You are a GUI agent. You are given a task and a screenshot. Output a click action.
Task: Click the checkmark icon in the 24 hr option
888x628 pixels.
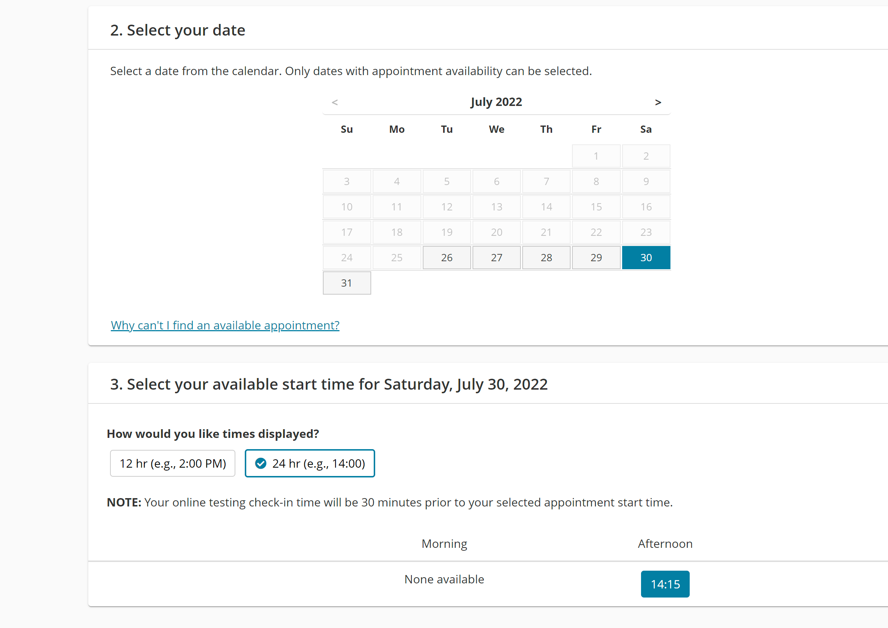(261, 463)
